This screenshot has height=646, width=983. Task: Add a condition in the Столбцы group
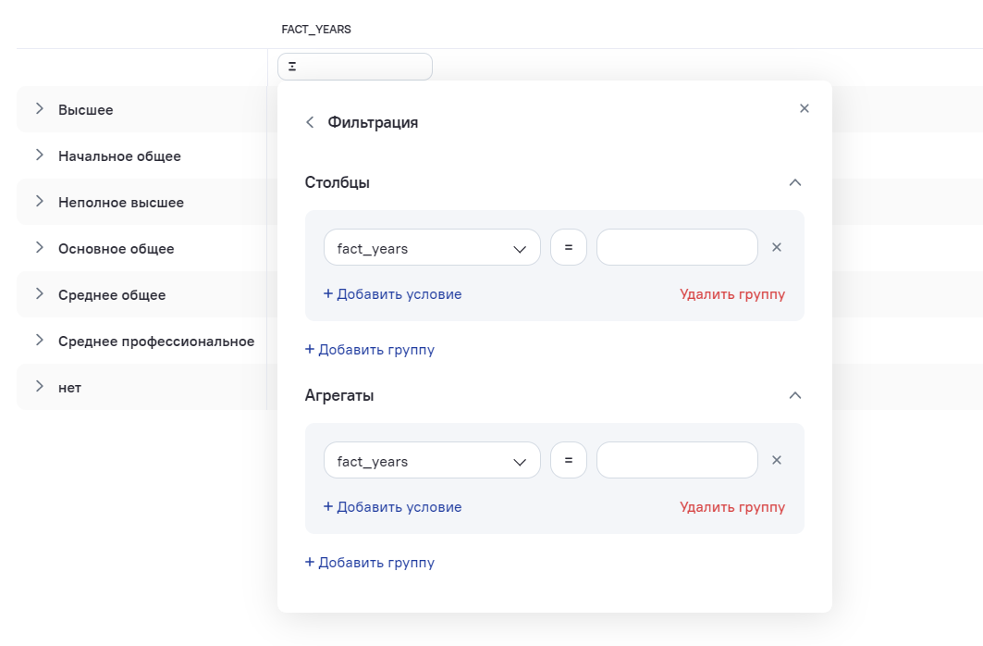coord(392,294)
